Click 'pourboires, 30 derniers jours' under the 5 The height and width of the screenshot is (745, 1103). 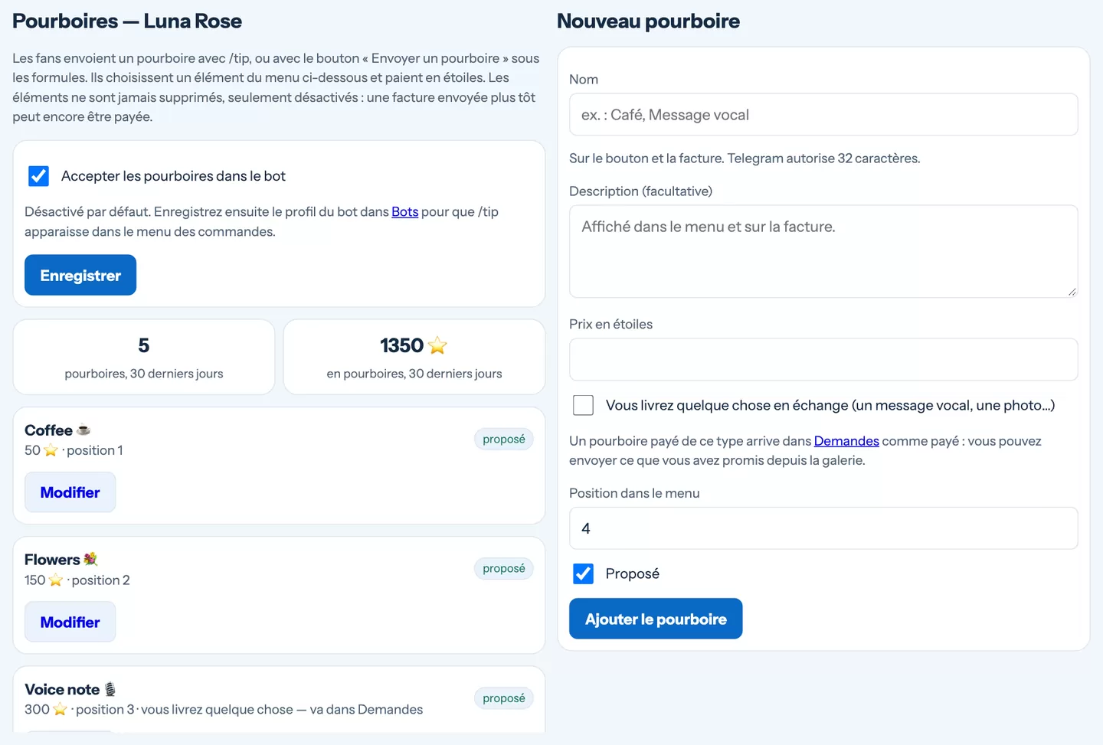pos(144,374)
